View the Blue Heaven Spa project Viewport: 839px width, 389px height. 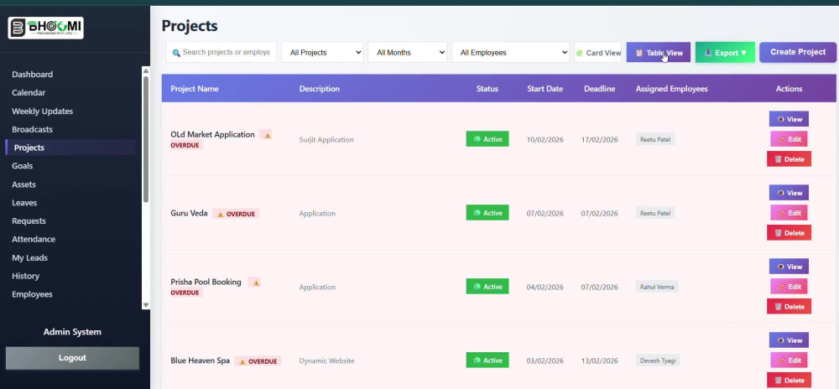789,340
